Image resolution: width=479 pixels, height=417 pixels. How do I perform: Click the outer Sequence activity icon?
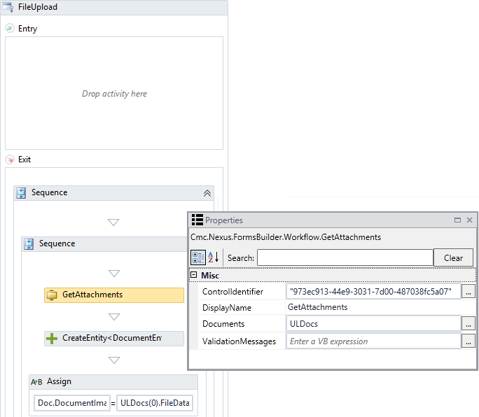pyautogui.click(x=22, y=193)
